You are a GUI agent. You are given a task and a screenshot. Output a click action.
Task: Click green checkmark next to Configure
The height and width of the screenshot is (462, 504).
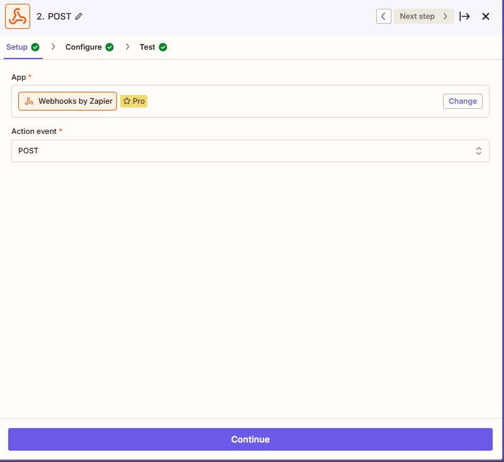109,47
